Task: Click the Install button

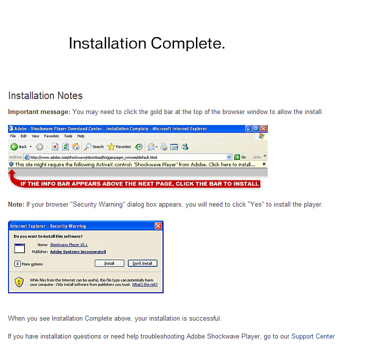Action: pyautogui.click(x=109, y=263)
